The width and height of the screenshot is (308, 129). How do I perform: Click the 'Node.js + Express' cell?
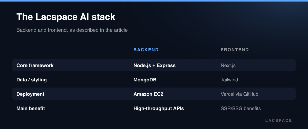pos(155,65)
